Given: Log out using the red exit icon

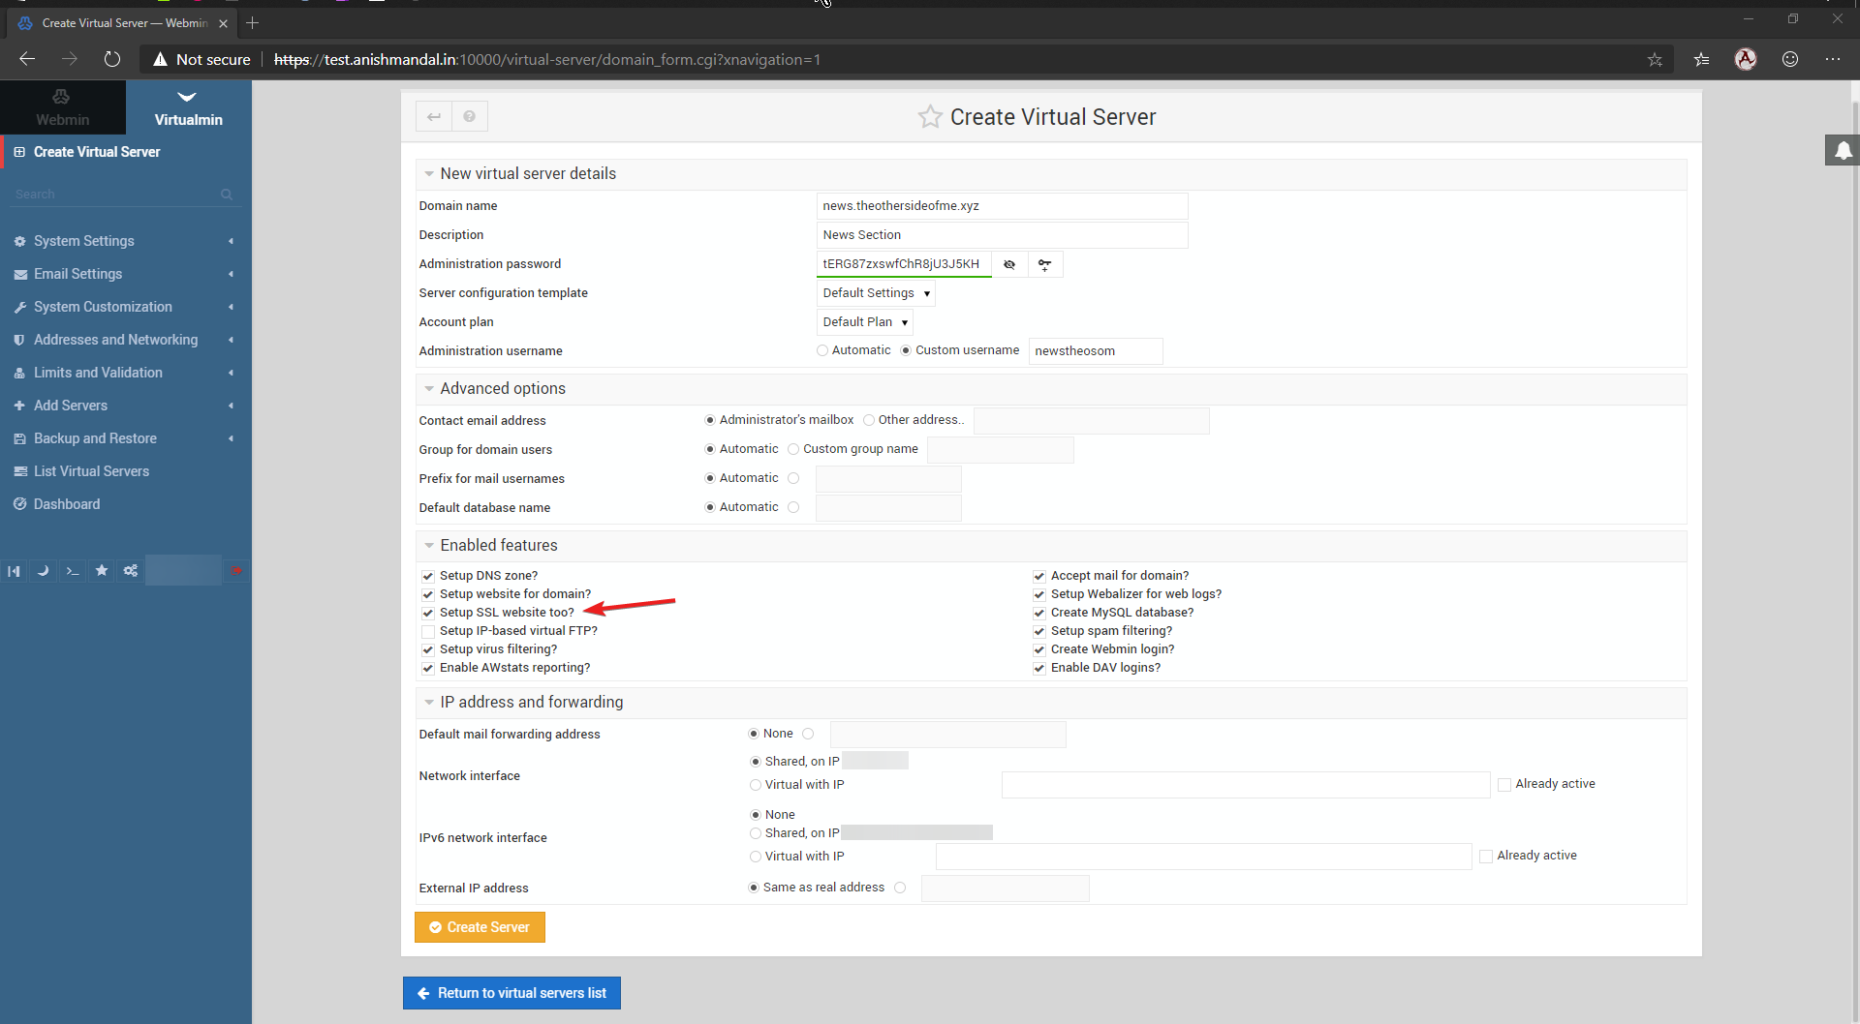Looking at the screenshot, I should (236, 570).
